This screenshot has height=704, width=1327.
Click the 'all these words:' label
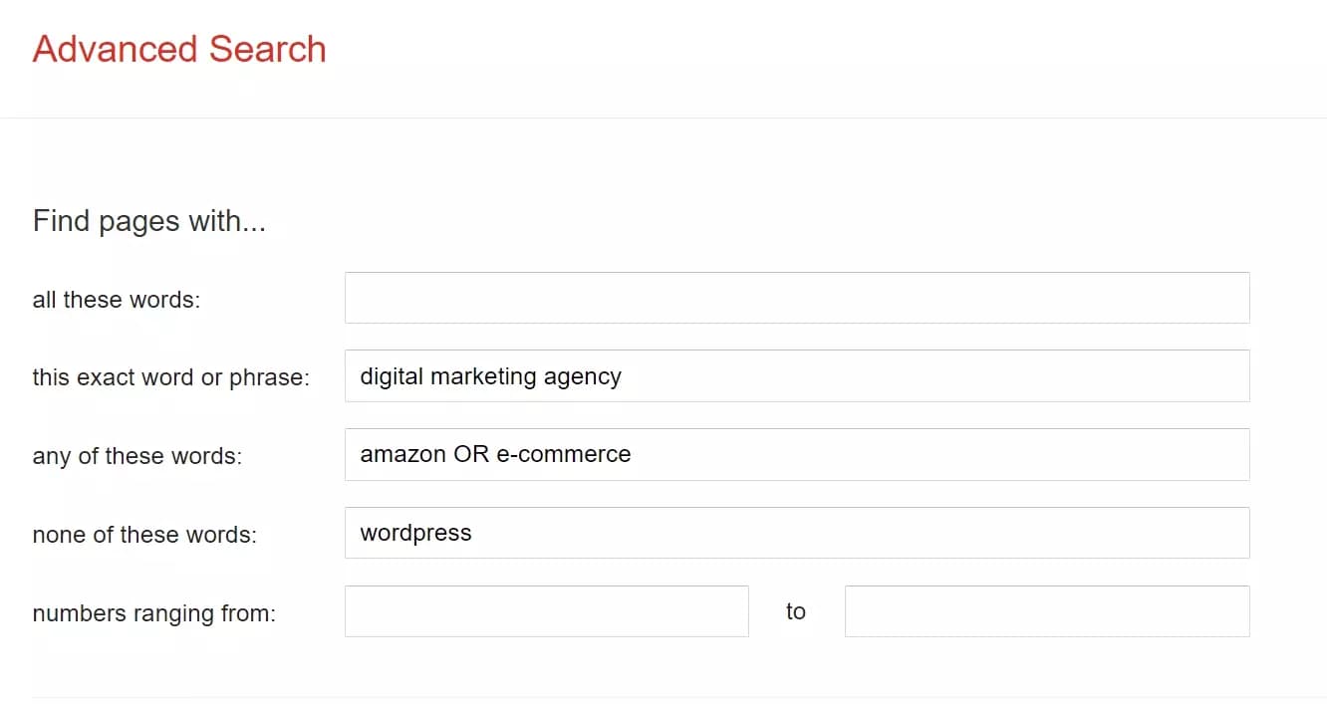[116, 299]
